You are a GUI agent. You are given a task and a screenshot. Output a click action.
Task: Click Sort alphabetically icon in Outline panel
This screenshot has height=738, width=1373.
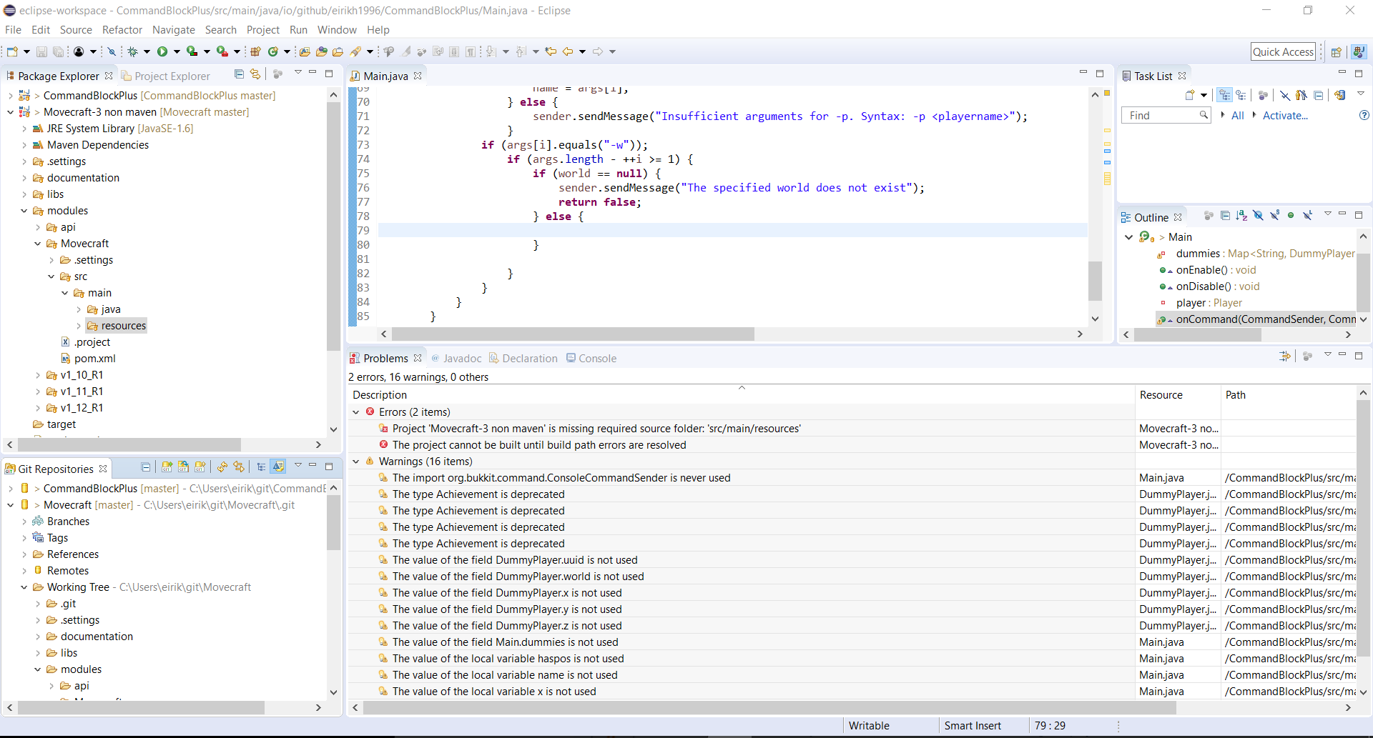point(1241,216)
